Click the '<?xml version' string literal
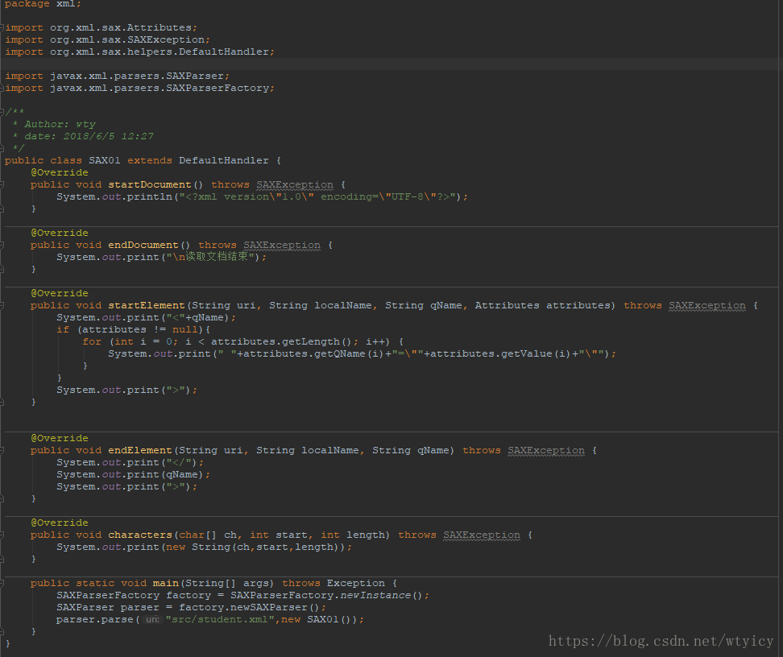This screenshot has width=783, height=657. (x=317, y=196)
